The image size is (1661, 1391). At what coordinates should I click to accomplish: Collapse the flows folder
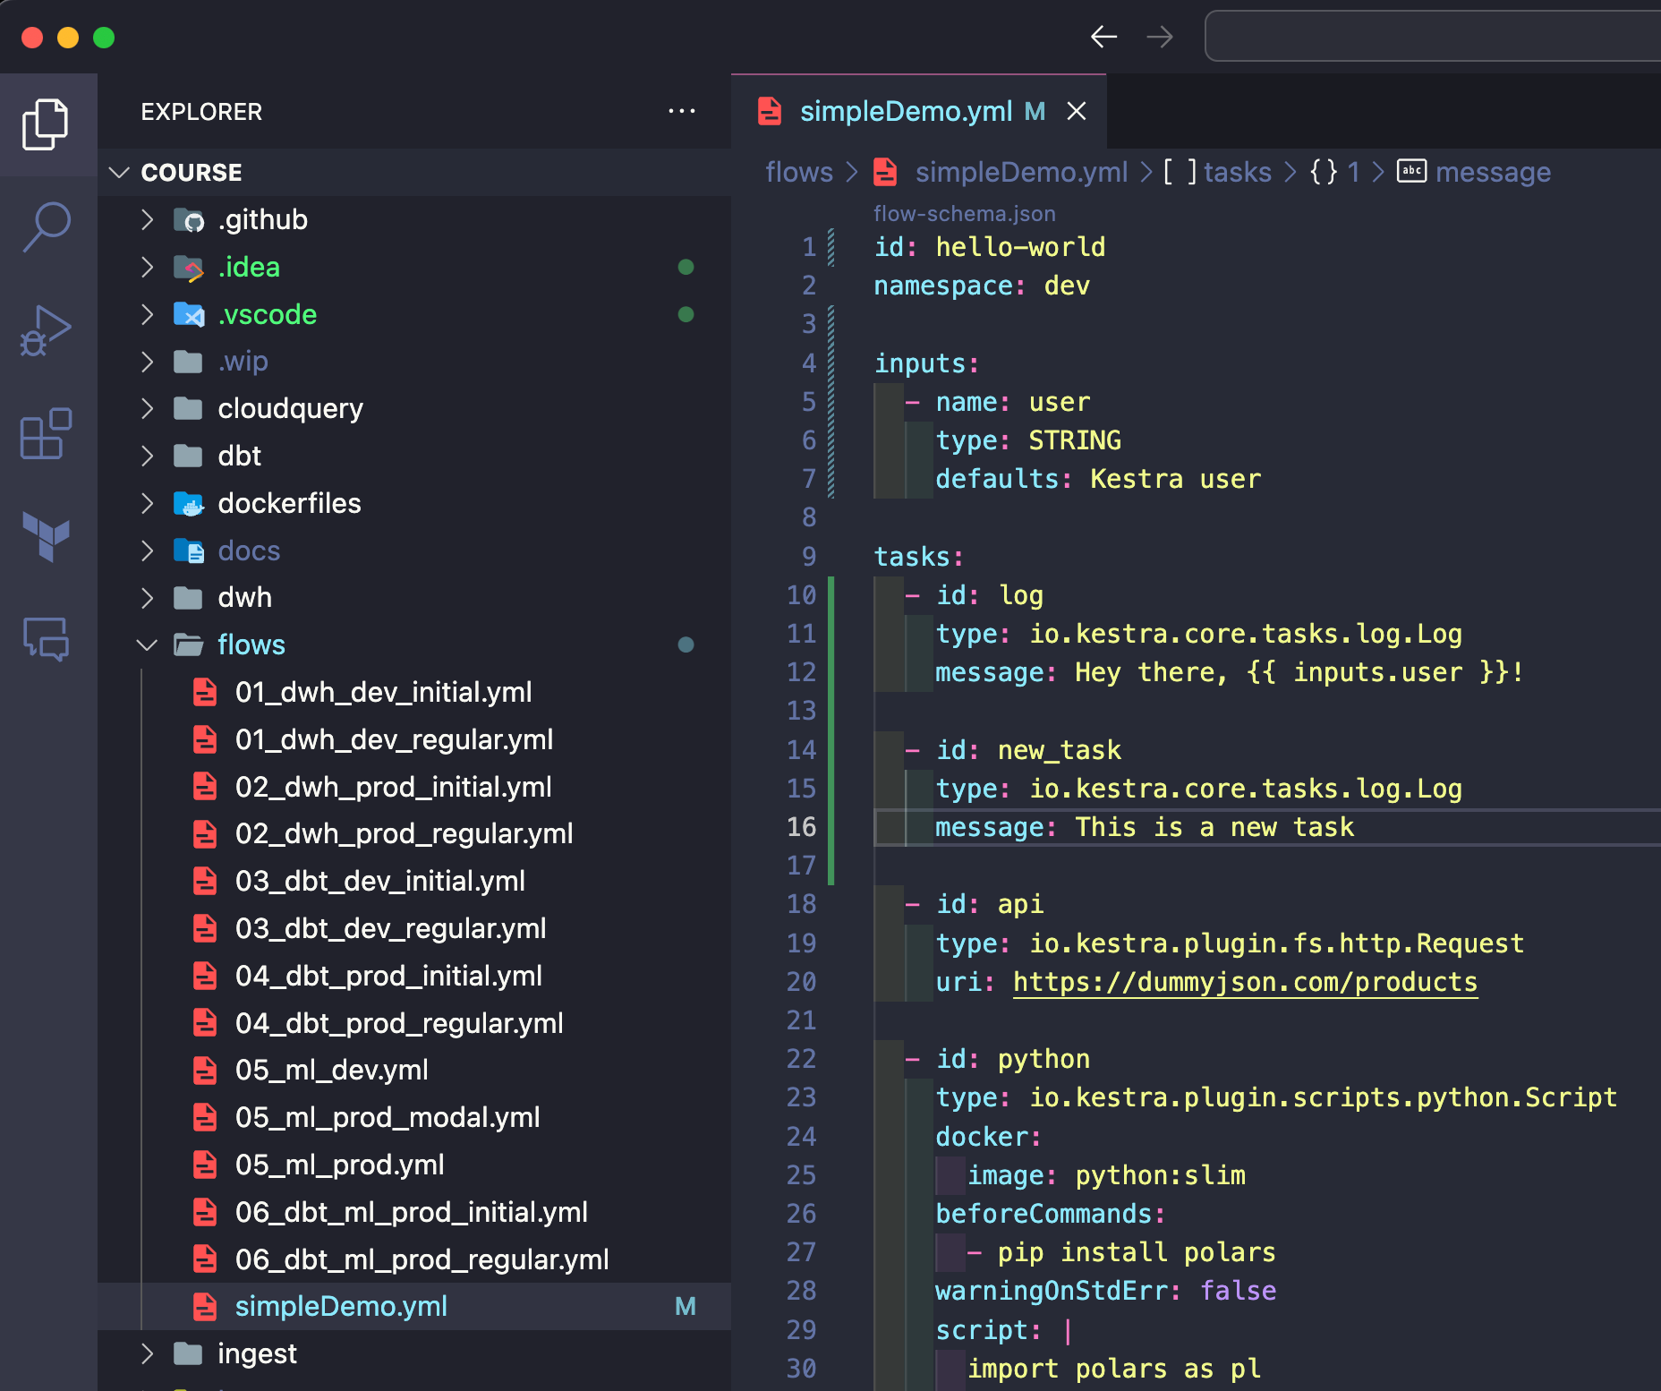tap(147, 644)
